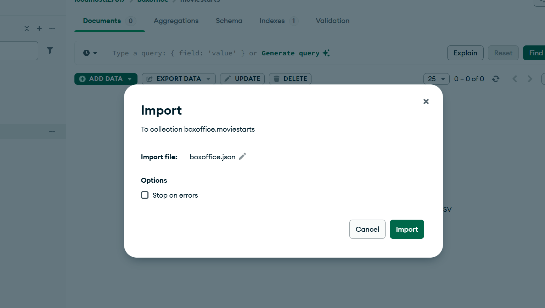The width and height of the screenshot is (545, 308).
Task: Cancel the import dialog
Action: [367, 229]
